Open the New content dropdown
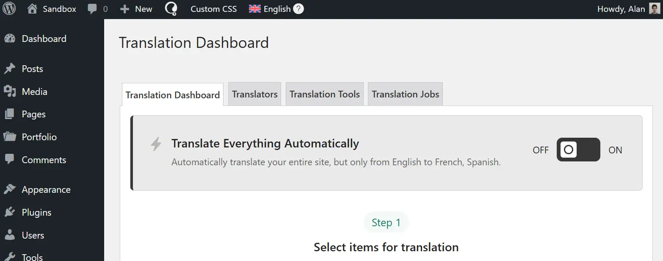The image size is (663, 261). 136,9
